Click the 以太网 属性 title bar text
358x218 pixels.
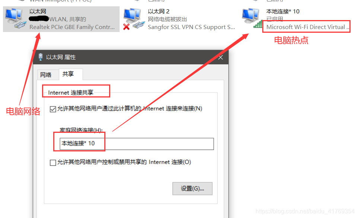[x=61, y=57]
